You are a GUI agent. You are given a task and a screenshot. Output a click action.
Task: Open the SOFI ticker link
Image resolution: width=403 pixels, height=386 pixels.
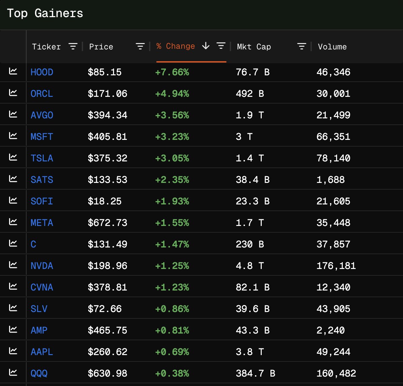pos(42,201)
